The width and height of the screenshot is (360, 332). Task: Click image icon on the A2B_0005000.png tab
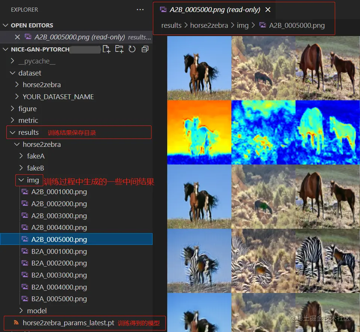point(163,10)
